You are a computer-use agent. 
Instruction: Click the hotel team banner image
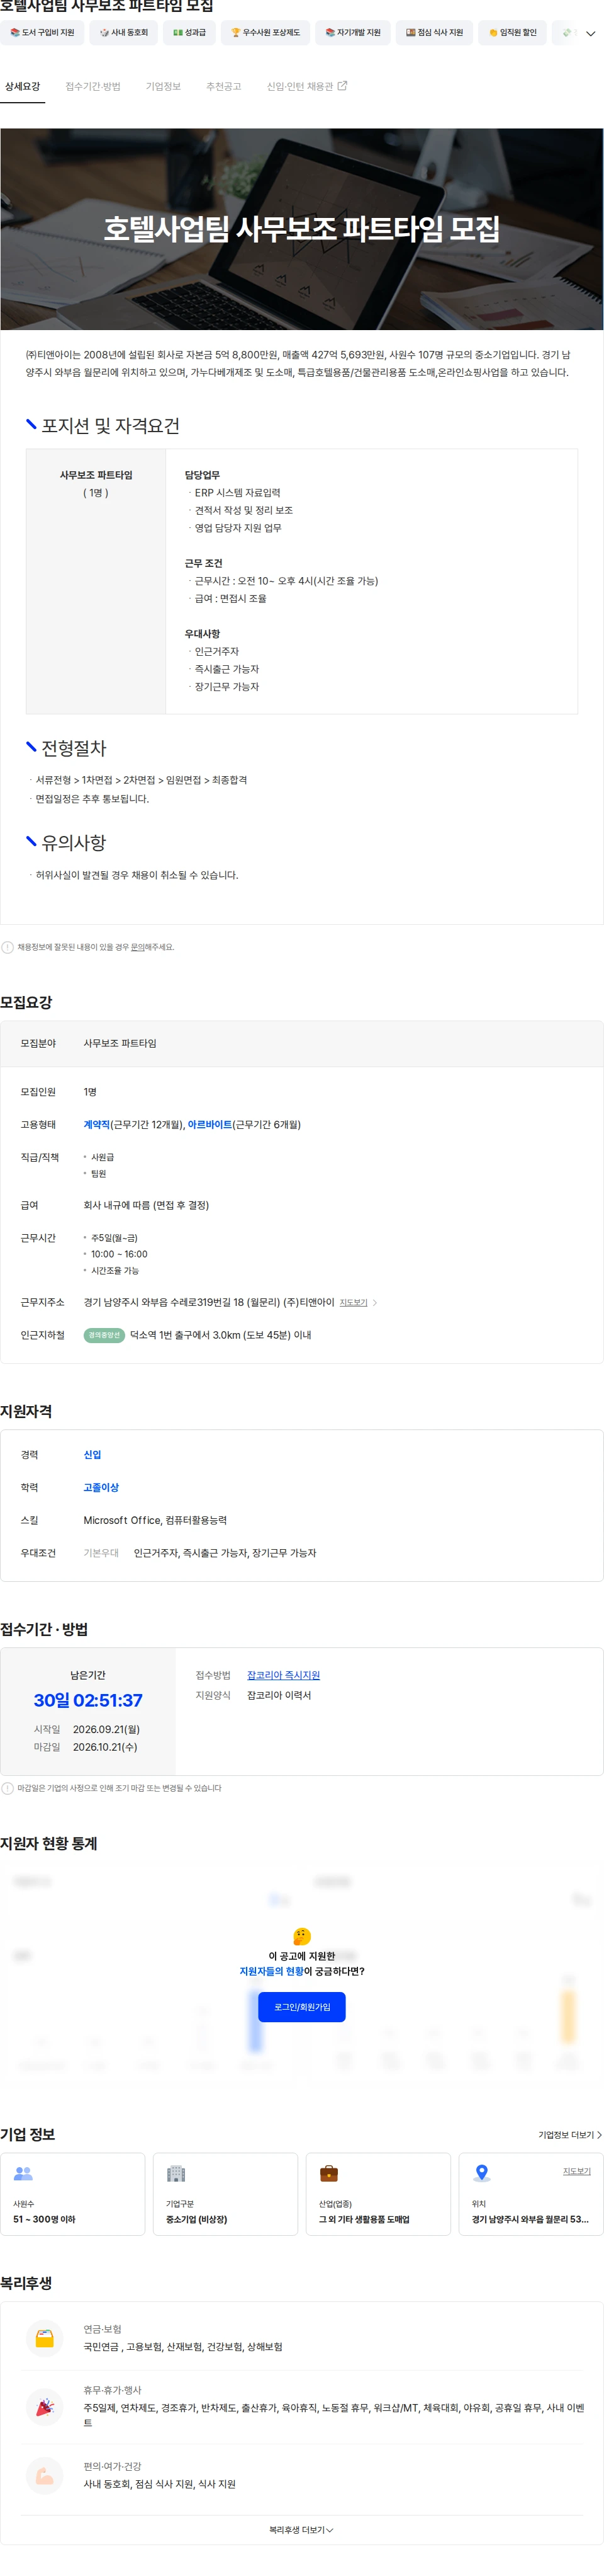click(x=301, y=229)
